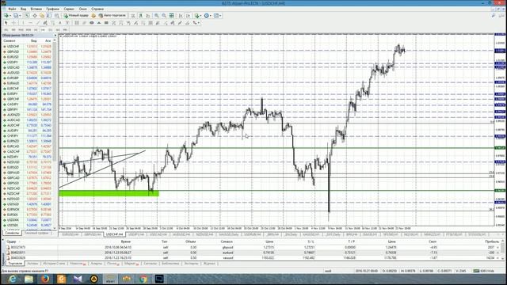Sort orders by Время column header

125,241
